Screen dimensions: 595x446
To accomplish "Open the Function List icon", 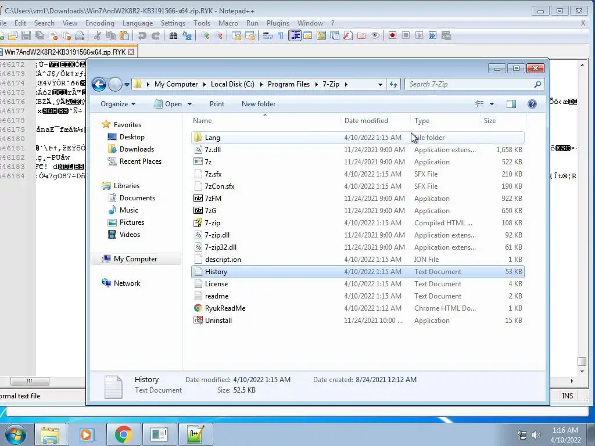I will [x=348, y=35].
